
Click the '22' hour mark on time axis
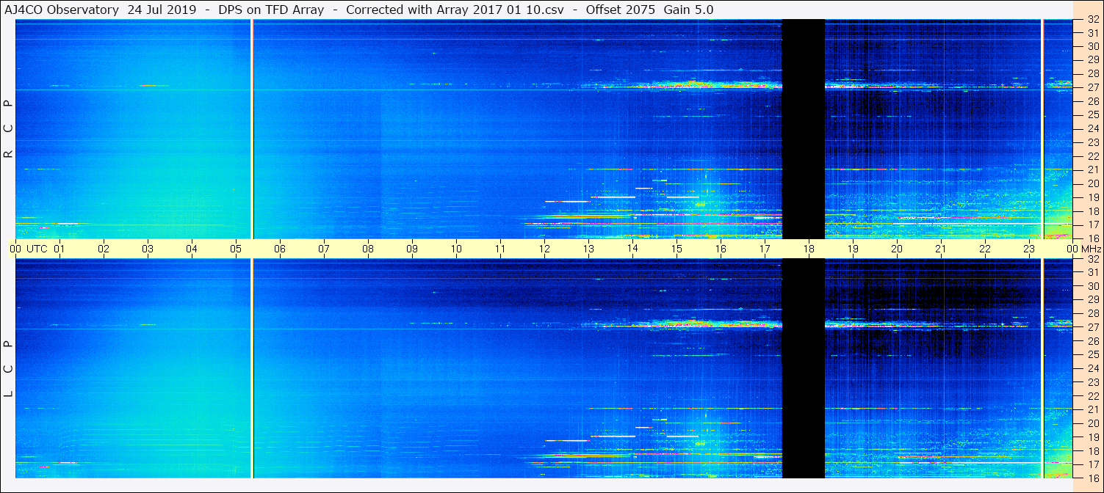985,249
